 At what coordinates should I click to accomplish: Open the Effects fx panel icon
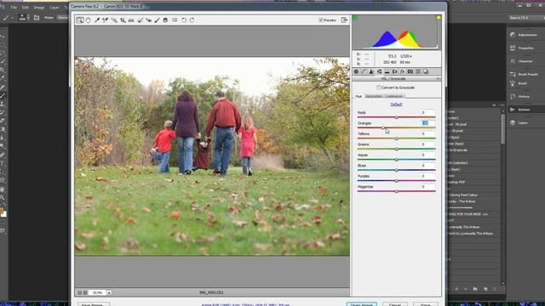coord(402,71)
